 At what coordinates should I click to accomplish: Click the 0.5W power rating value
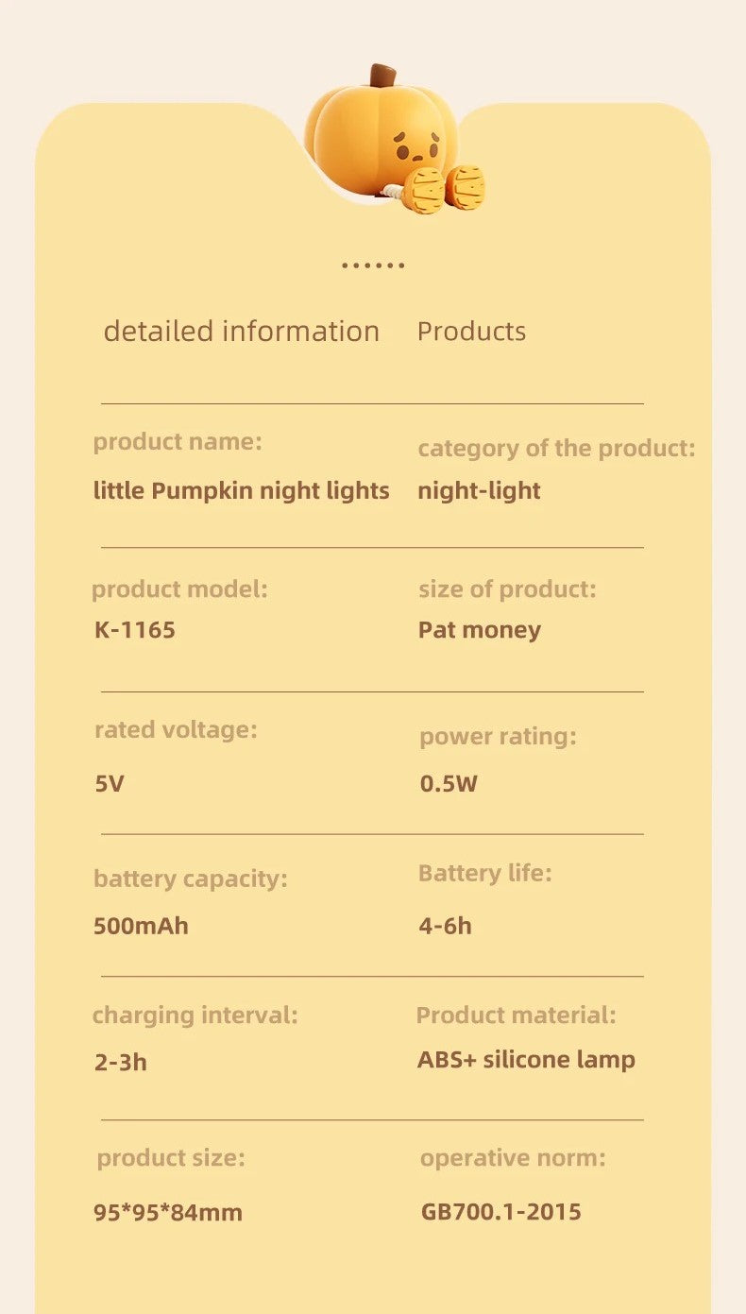point(449,783)
